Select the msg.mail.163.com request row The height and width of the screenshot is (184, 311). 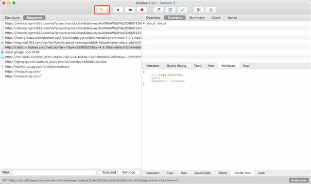71,43
